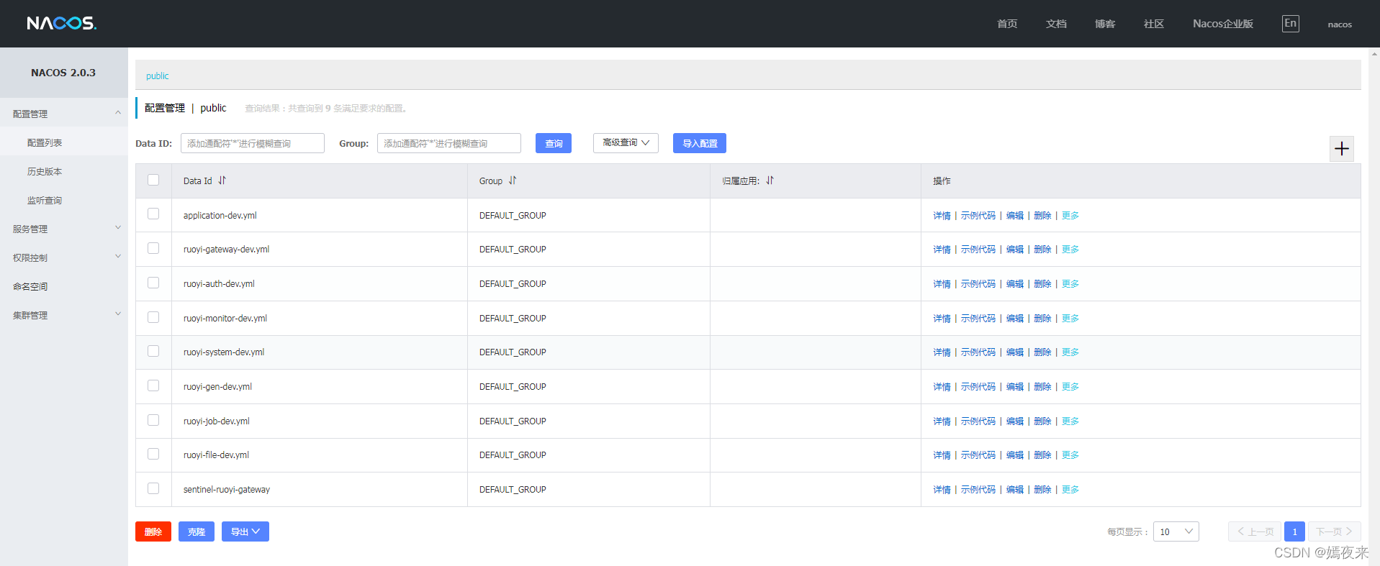Select the public namespace tab
The width and height of the screenshot is (1380, 566).
157,76
